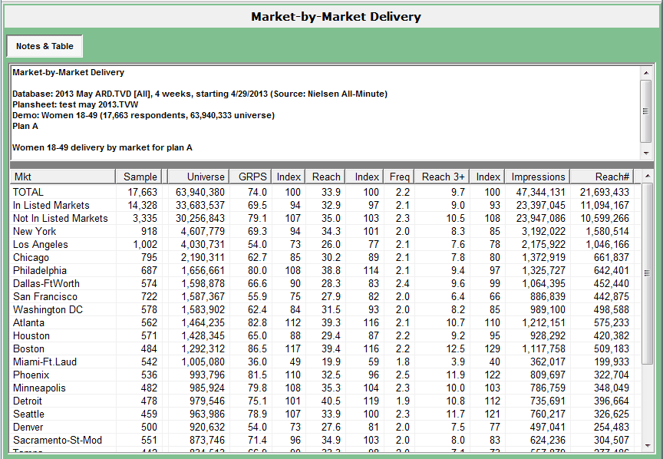This screenshot has width=663, height=459.
Task: Click table scroll up arrow
Action: pos(647,176)
